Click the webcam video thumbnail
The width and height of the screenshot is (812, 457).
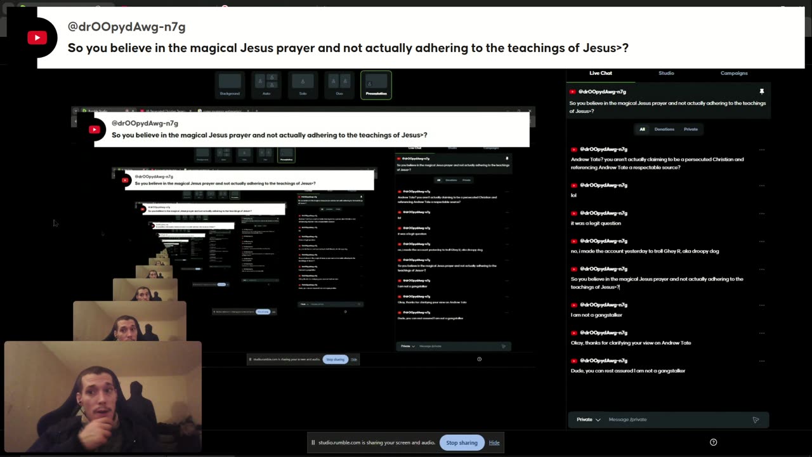pyautogui.click(x=103, y=397)
